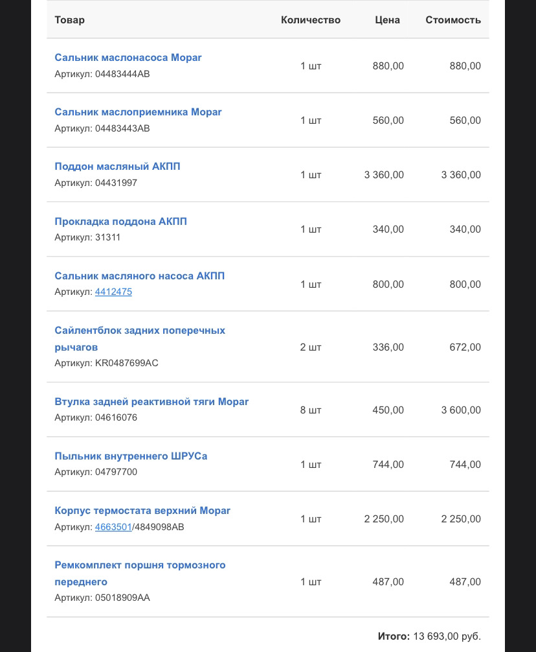Click the Стоимость column header
The width and height of the screenshot is (536, 652).
tap(453, 20)
